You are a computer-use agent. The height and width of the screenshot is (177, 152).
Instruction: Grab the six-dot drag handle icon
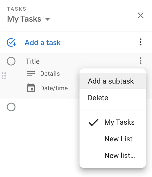[4, 76]
